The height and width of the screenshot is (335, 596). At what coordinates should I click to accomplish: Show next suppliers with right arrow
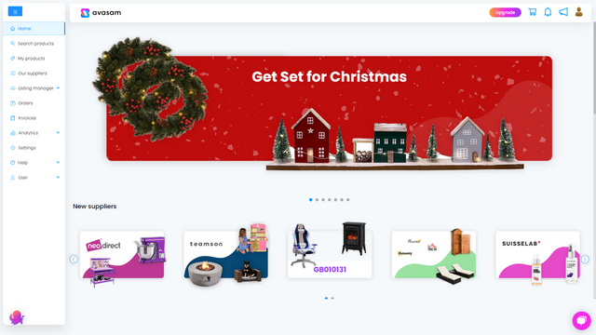(x=585, y=259)
